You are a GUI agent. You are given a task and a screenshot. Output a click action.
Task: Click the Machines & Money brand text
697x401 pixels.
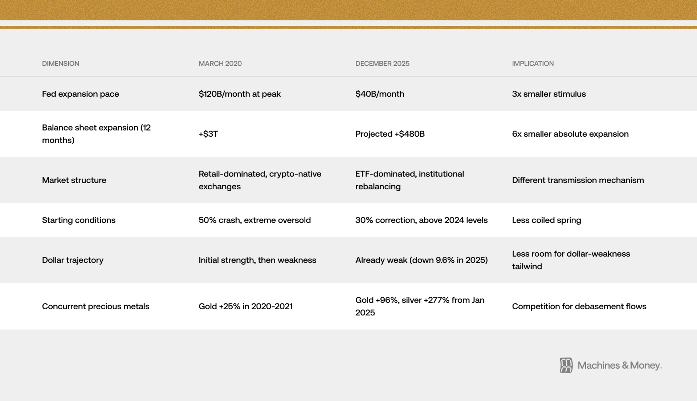coord(619,365)
